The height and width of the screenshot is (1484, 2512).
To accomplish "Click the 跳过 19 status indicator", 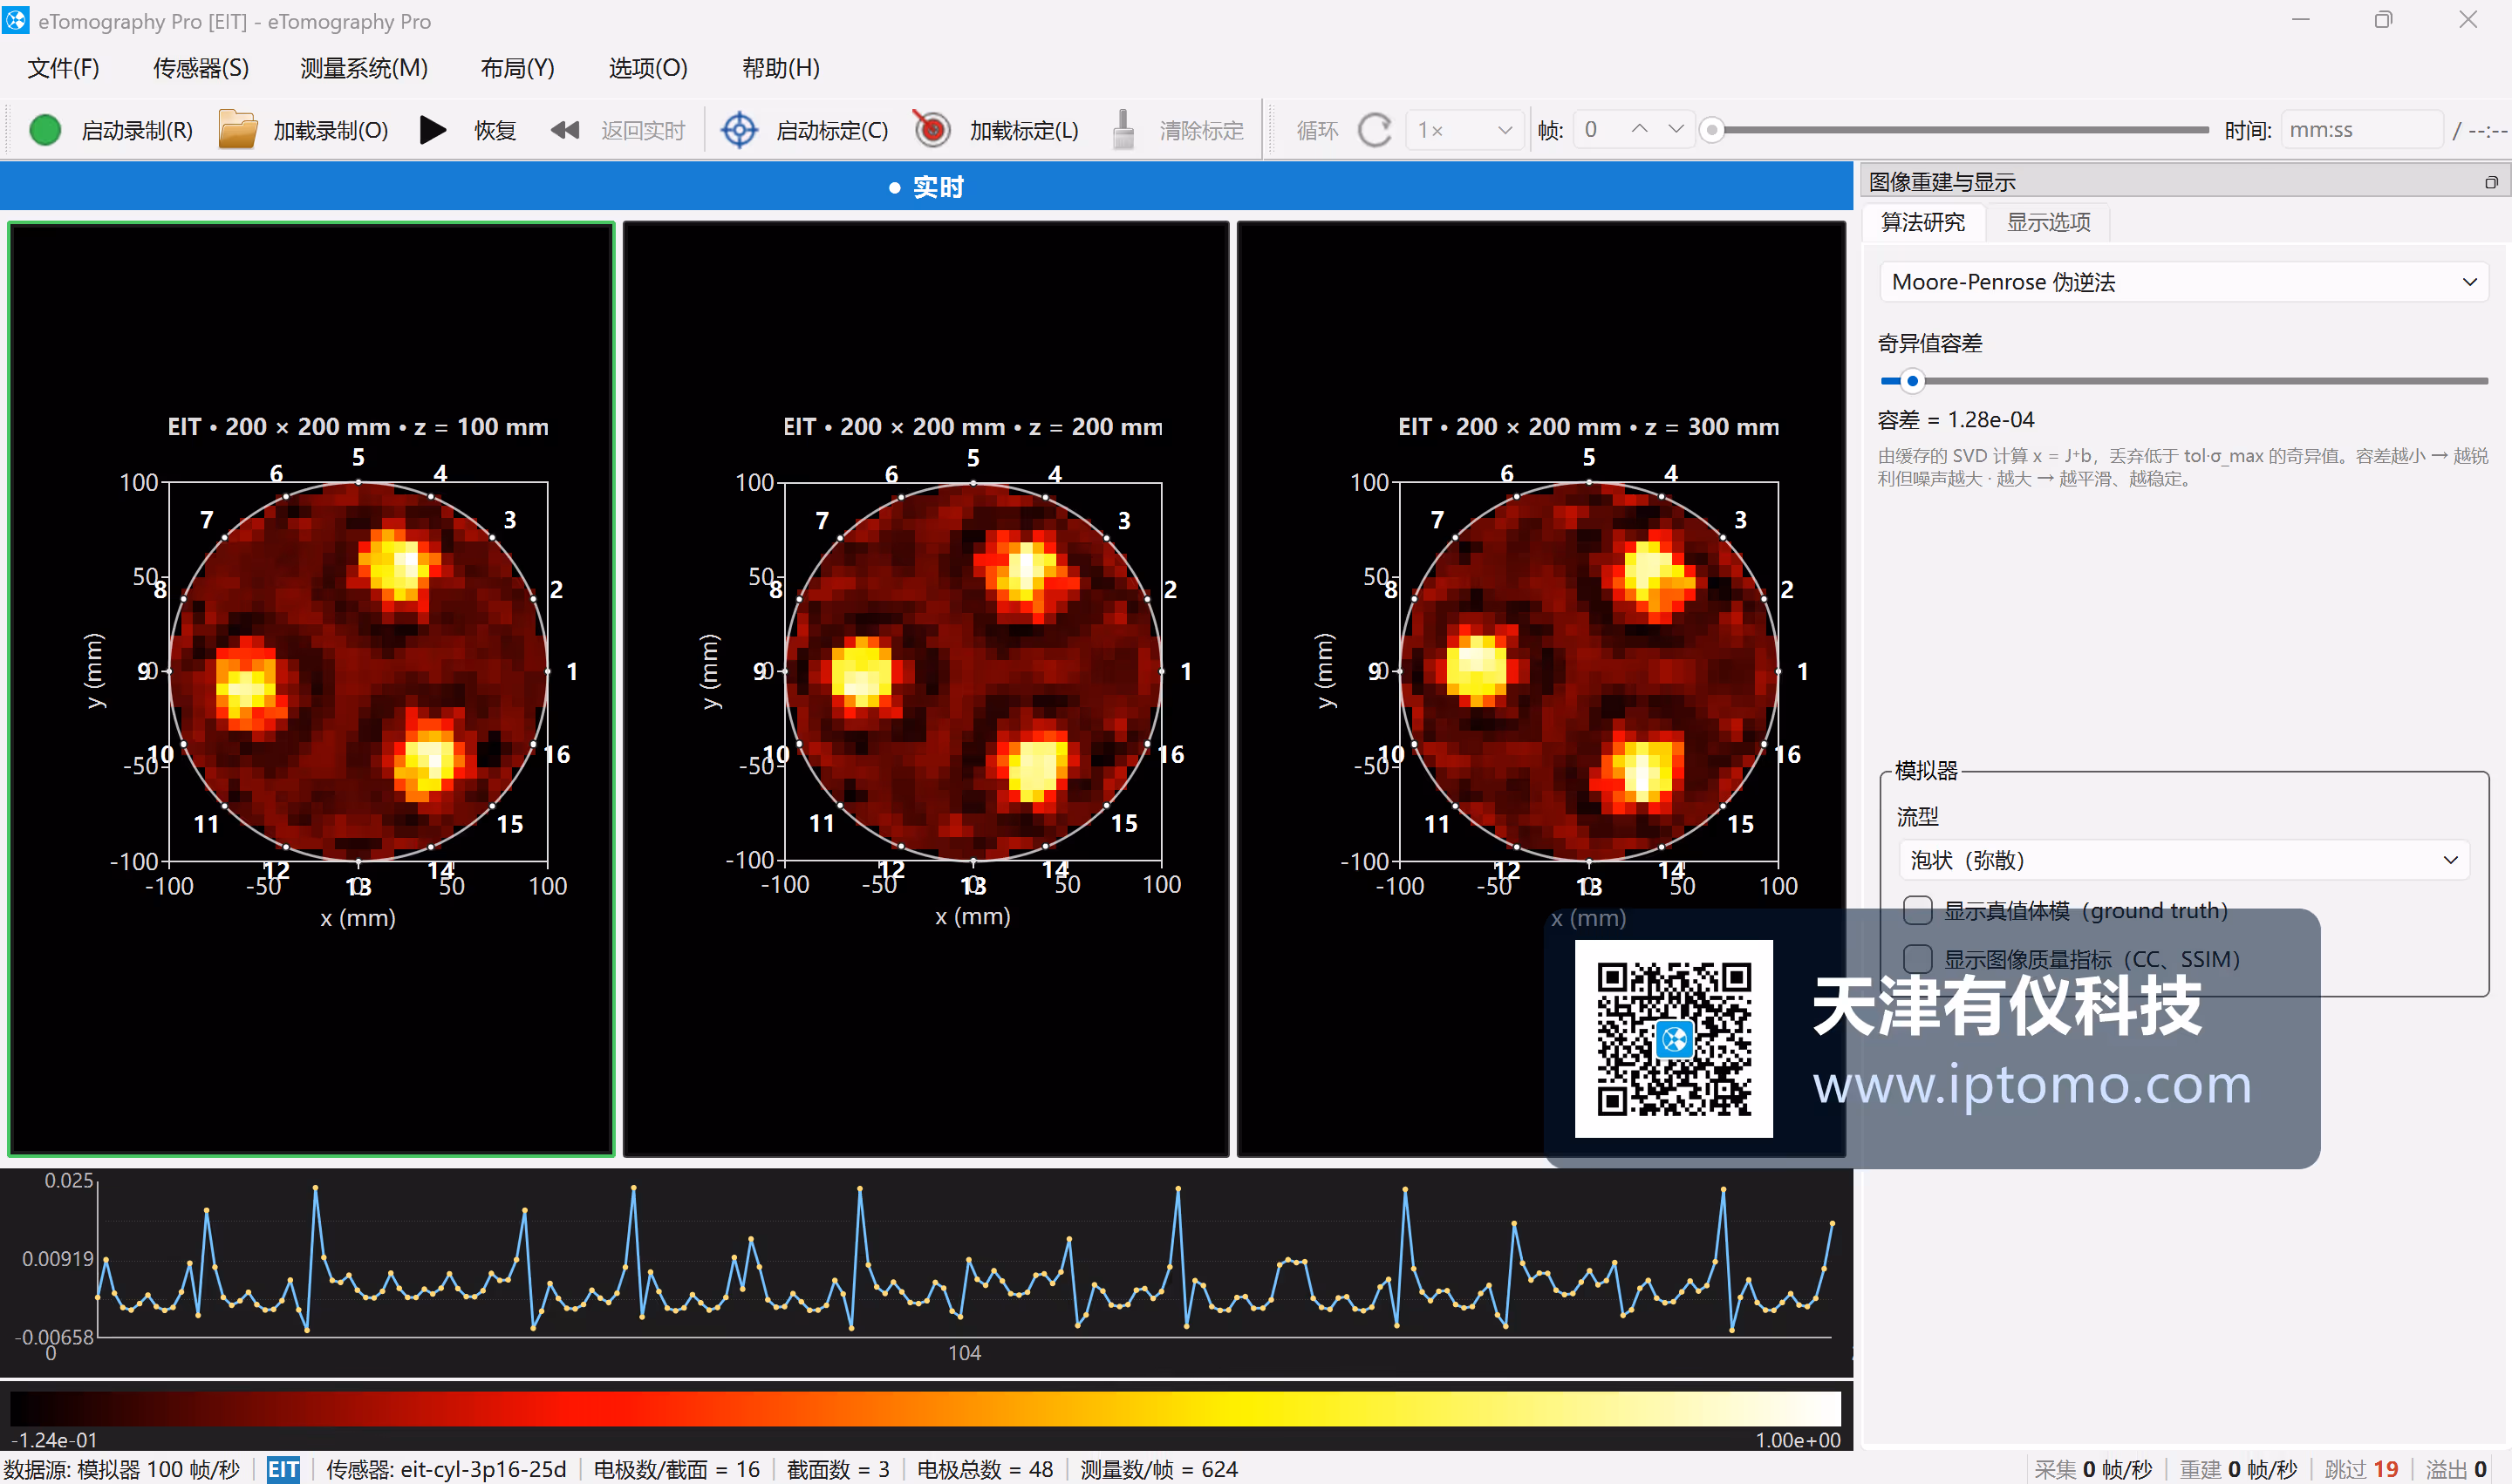I will pos(2361,1469).
